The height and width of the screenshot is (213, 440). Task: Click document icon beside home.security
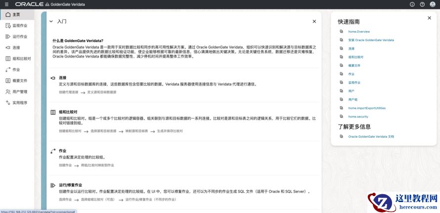pyautogui.click(x=342, y=116)
